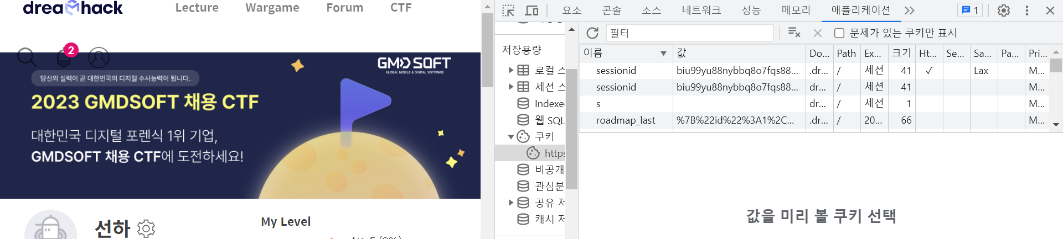Viewport: 1063px width, 239px height.
Task: Select the sessionid cookie row without Lax
Action: click(x=814, y=87)
